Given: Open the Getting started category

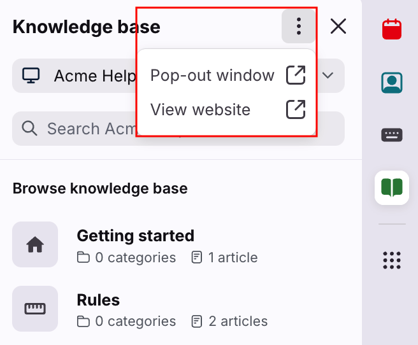Looking at the screenshot, I should coord(135,236).
